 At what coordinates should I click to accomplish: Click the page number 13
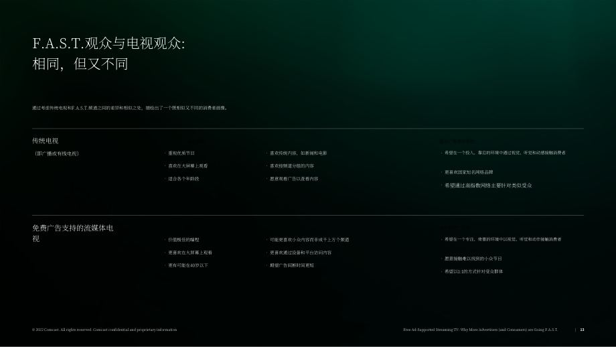(582, 330)
